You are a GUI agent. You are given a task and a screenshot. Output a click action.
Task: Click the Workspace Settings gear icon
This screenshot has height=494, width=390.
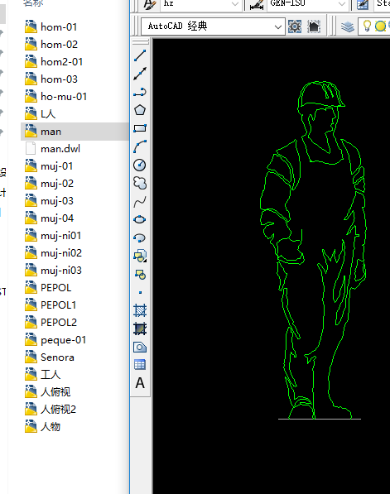(x=295, y=26)
